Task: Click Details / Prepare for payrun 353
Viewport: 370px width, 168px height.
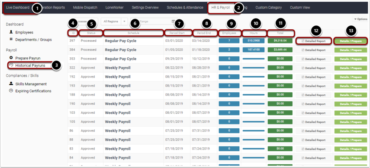Action: click(351, 59)
